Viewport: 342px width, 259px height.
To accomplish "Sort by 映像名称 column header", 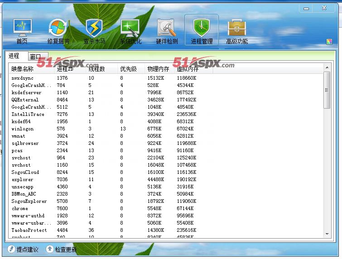I will coord(23,69).
